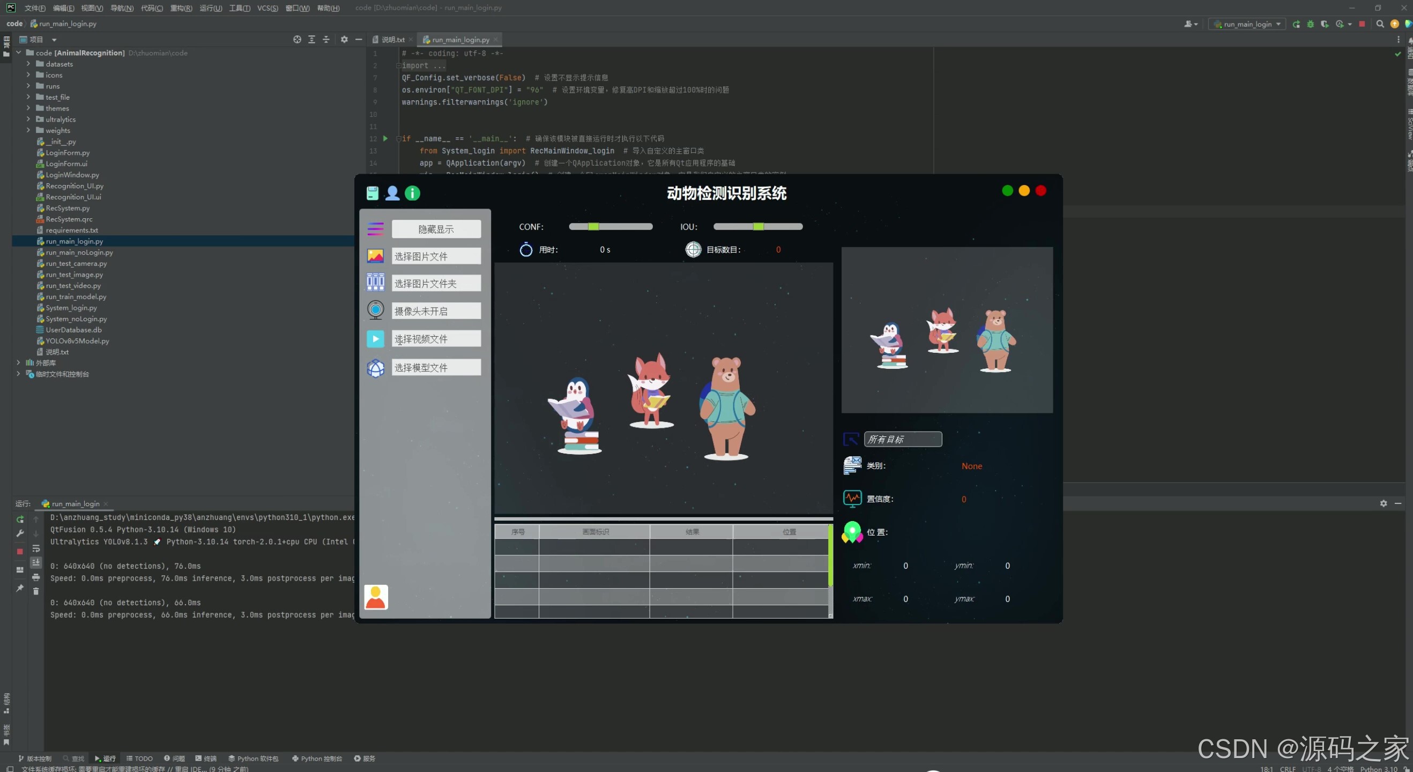This screenshot has height=772, width=1413.
Task: Open the 版本控制 tool window
Action: click(x=34, y=758)
